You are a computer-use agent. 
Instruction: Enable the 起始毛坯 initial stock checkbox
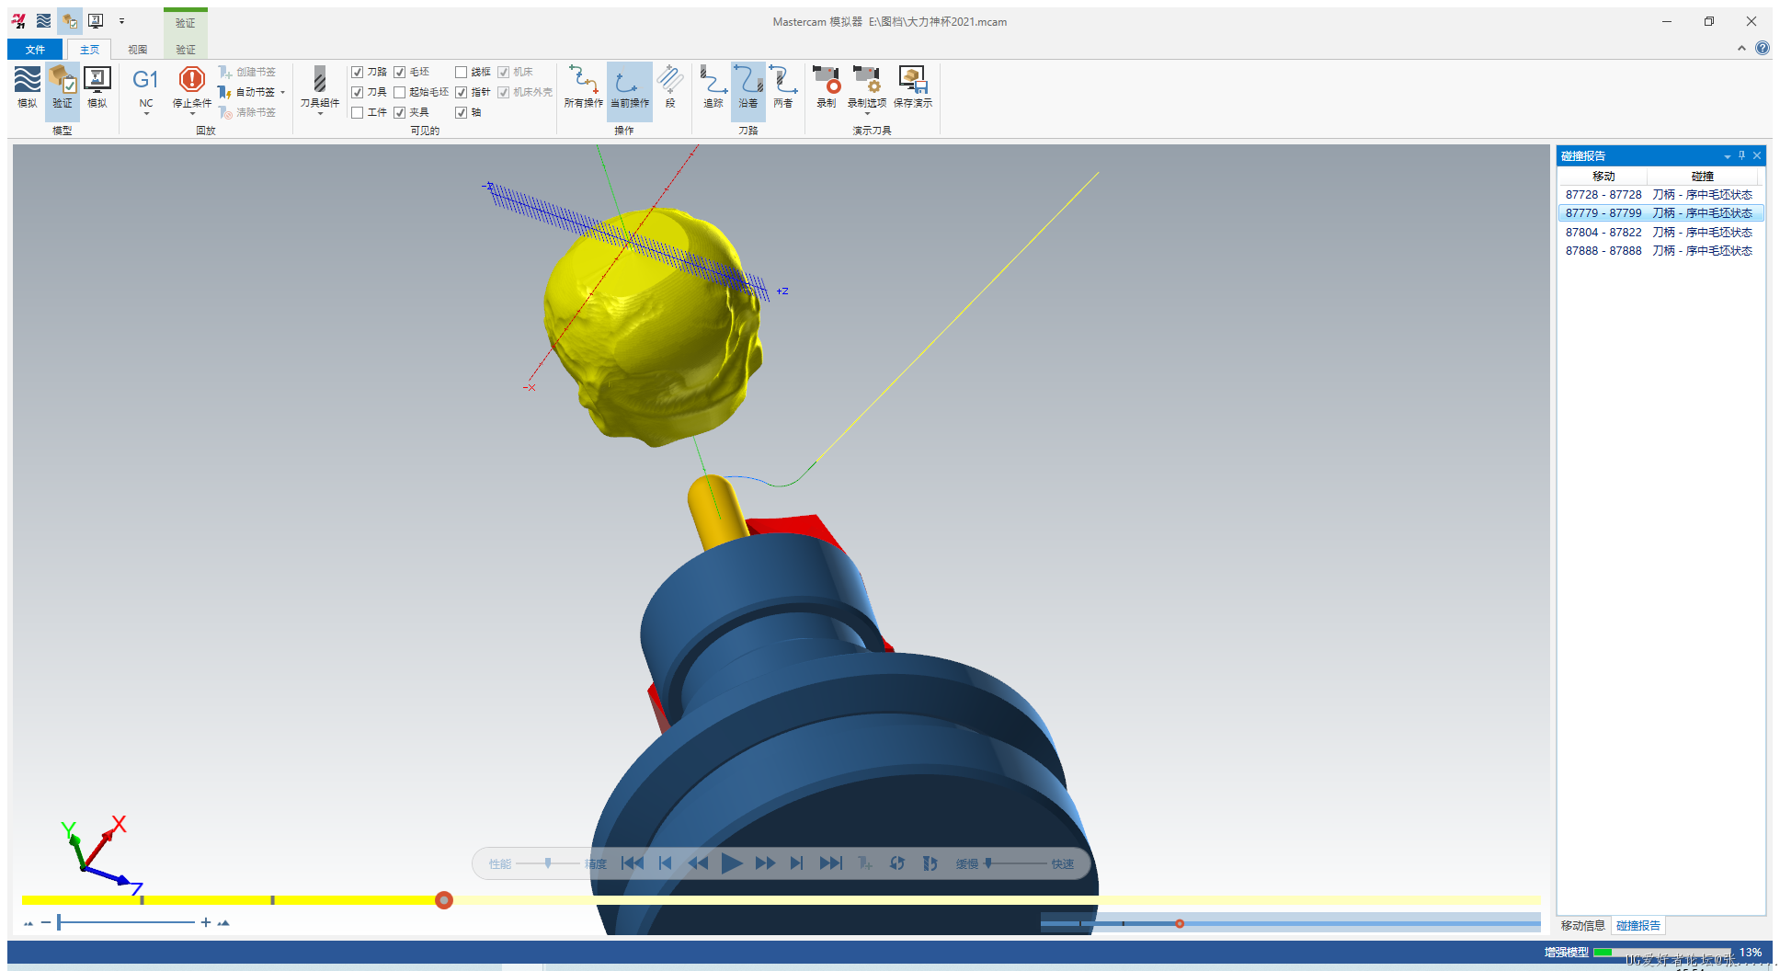(x=400, y=92)
